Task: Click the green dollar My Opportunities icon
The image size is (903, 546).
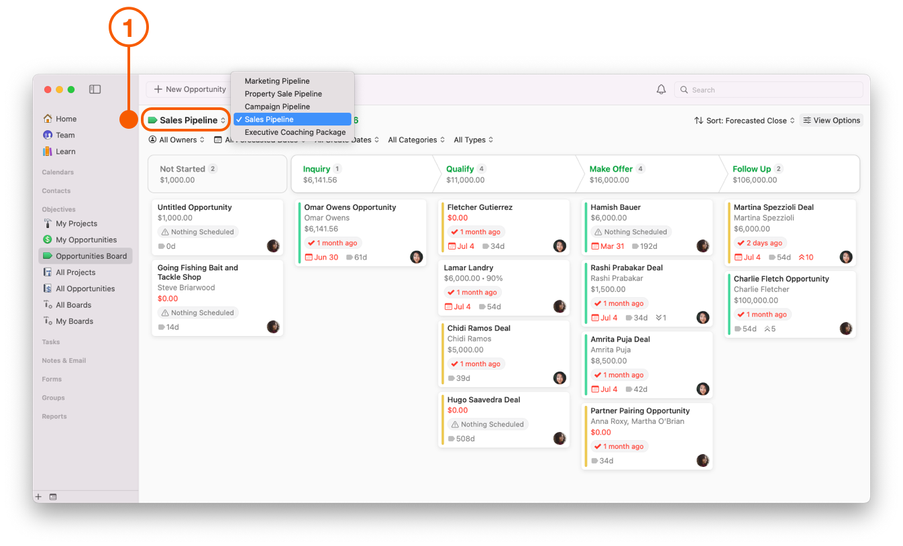Action: (x=48, y=239)
